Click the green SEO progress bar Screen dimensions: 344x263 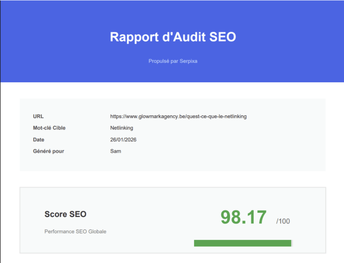point(242,243)
